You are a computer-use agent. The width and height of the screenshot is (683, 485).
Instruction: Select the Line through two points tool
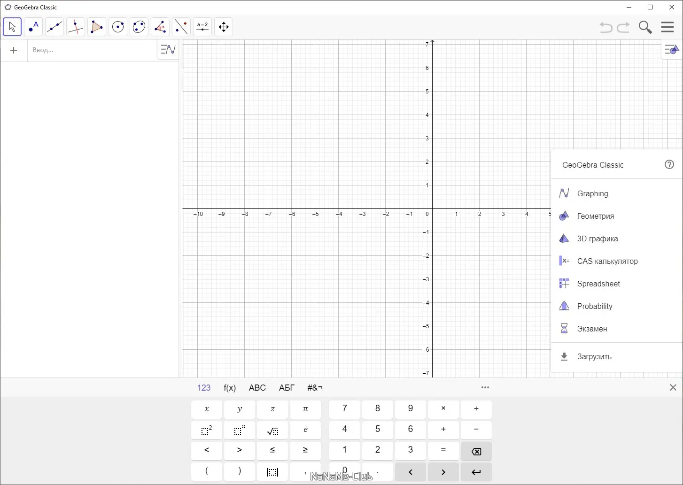[x=54, y=27]
